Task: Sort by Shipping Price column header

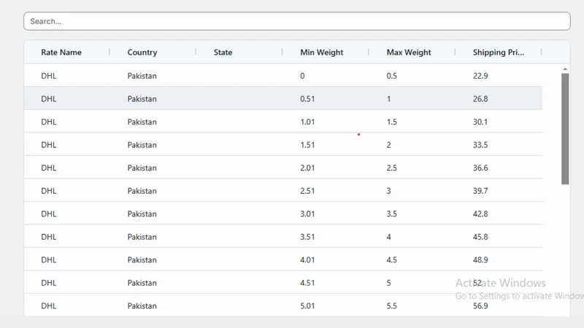Action: point(499,52)
